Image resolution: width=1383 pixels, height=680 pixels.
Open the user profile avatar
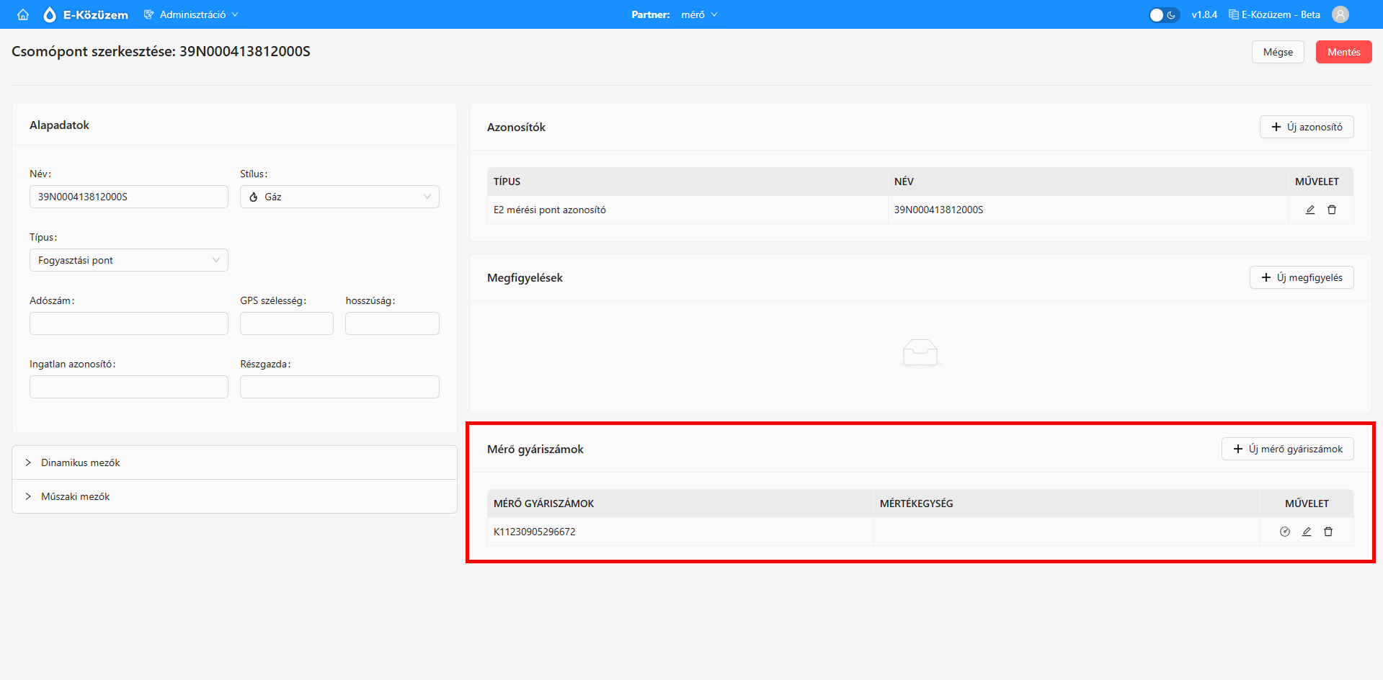pyautogui.click(x=1340, y=14)
